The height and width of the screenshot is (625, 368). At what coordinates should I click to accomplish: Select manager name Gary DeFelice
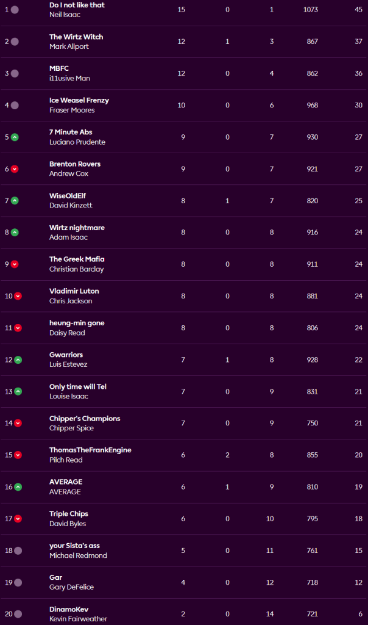point(71,587)
